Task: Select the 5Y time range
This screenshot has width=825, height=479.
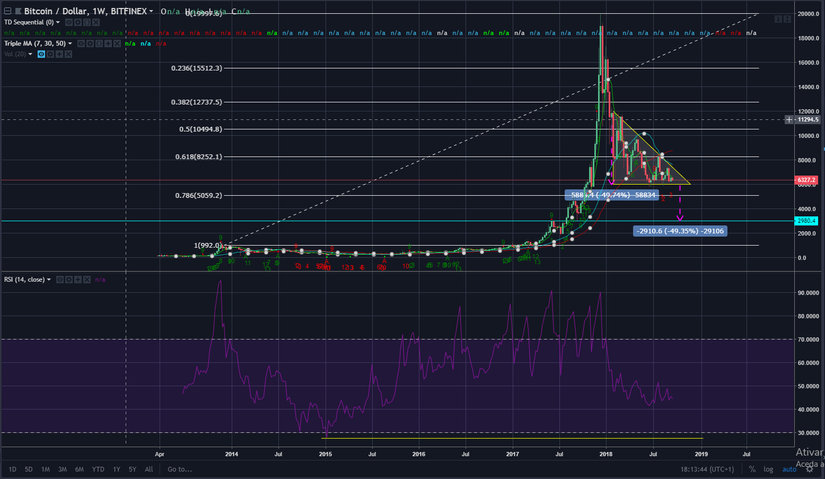Action: 133,469
